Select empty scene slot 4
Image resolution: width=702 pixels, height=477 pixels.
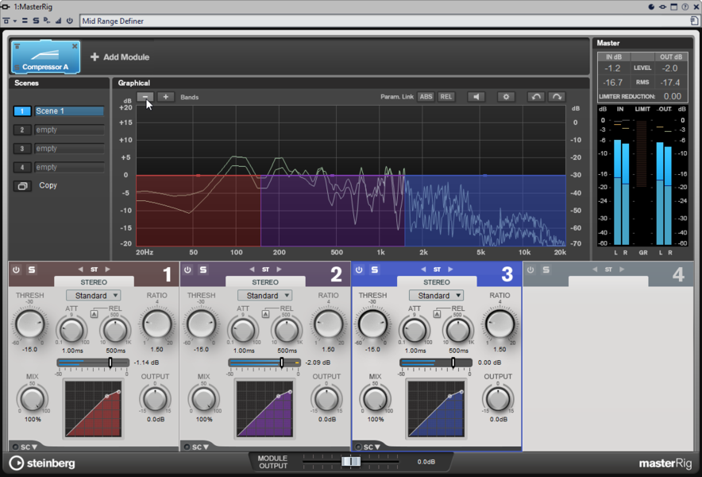pos(69,168)
